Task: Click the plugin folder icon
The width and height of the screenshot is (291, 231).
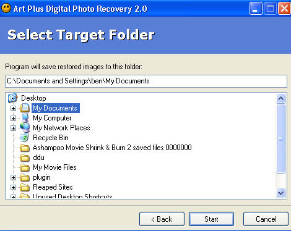Action: pos(25,177)
